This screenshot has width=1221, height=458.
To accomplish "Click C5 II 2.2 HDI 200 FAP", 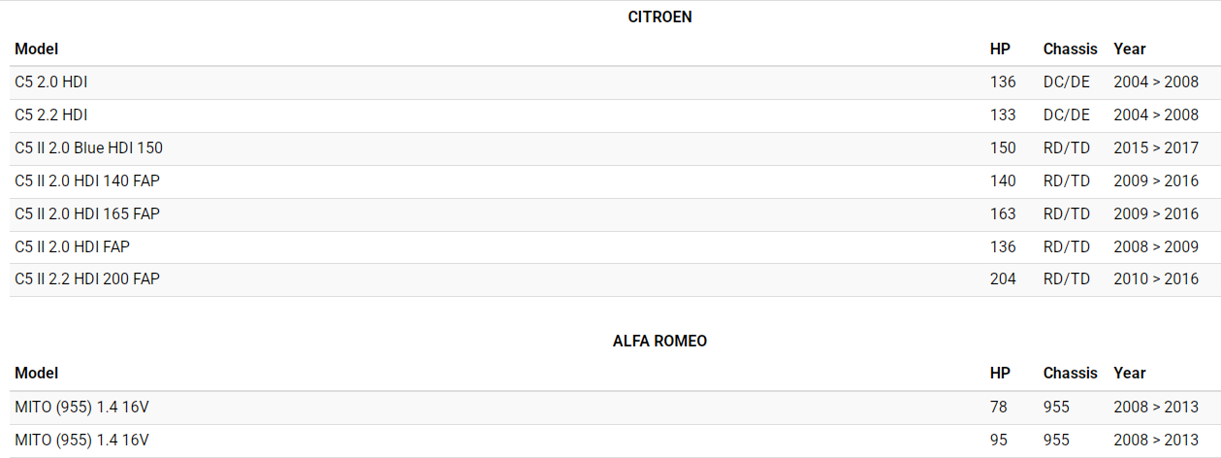I will point(86,279).
